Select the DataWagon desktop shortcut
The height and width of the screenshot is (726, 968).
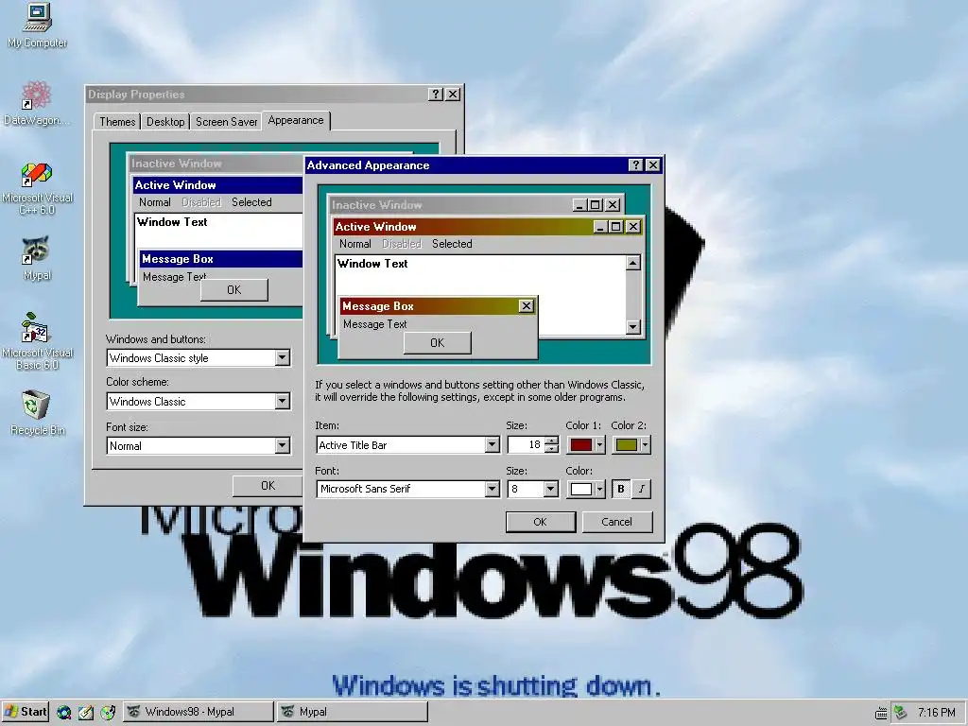[36, 103]
